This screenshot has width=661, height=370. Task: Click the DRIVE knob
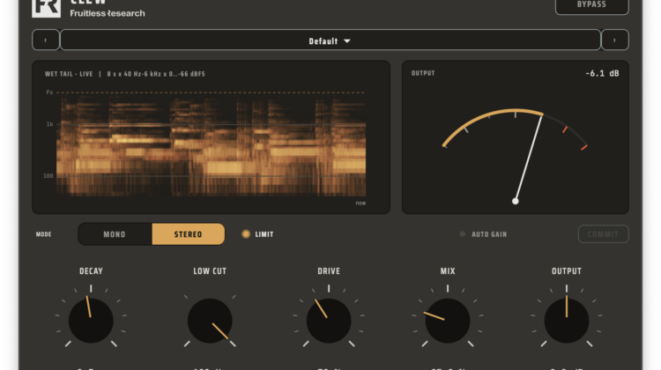pos(329,321)
